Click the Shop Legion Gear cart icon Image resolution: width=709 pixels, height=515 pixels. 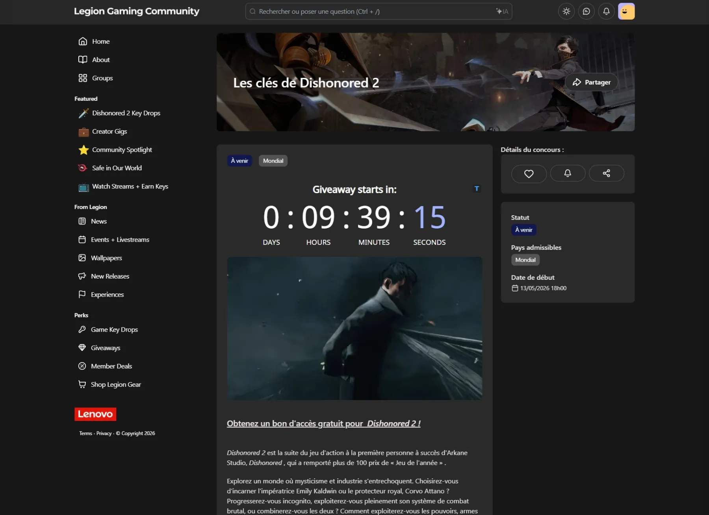[82, 384]
